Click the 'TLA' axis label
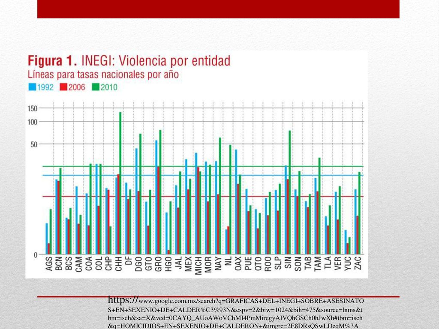 pos(328,263)
